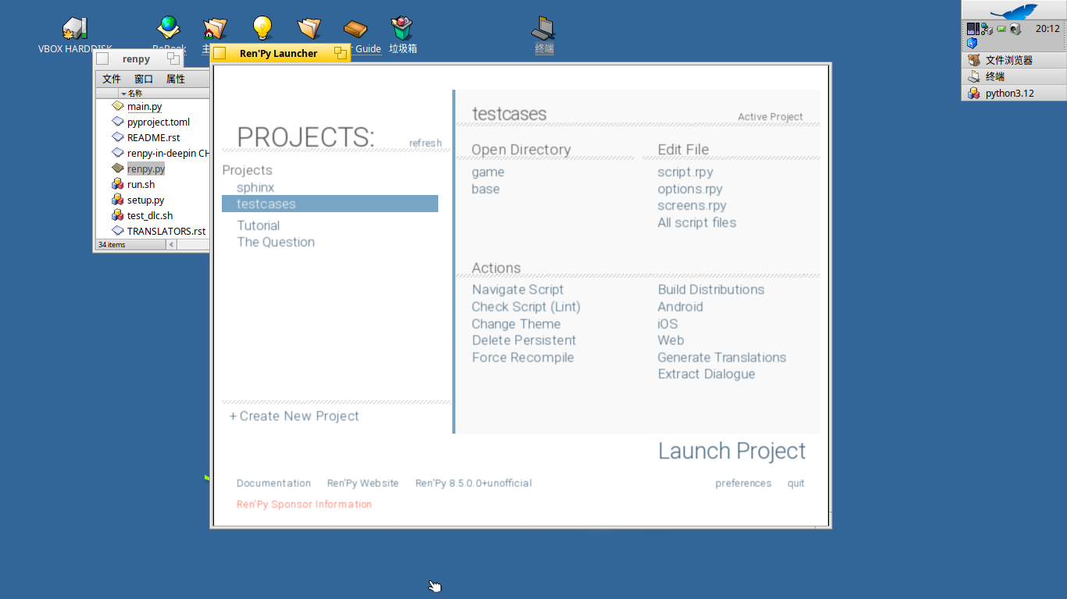Open the Documentation link
The width and height of the screenshot is (1067, 599).
click(x=273, y=484)
